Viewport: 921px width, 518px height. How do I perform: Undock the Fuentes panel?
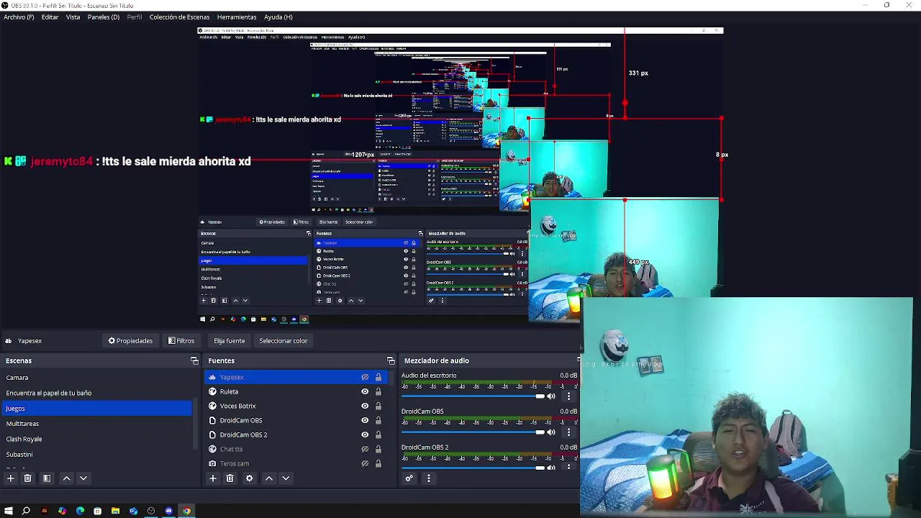[391, 360]
